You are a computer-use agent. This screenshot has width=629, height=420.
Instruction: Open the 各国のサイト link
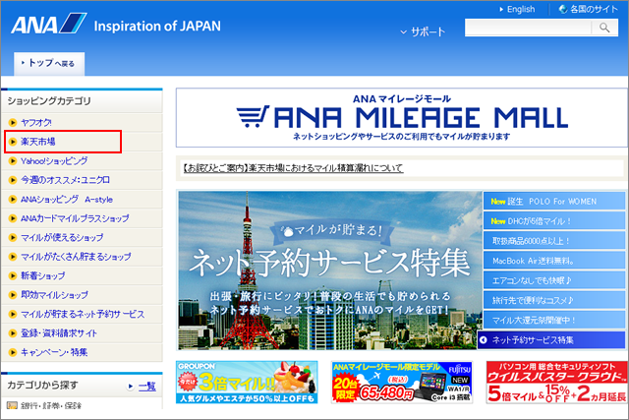(x=594, y=9)
